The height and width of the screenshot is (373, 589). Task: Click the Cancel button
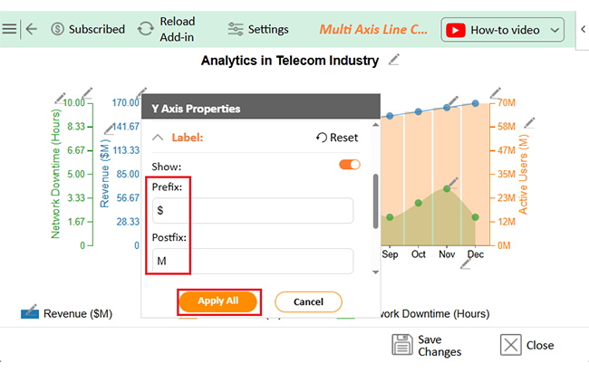(308, 301)
